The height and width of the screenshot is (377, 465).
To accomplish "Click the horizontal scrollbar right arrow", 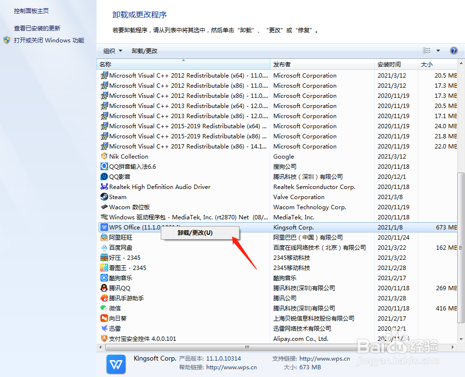I will pos(453,347).
